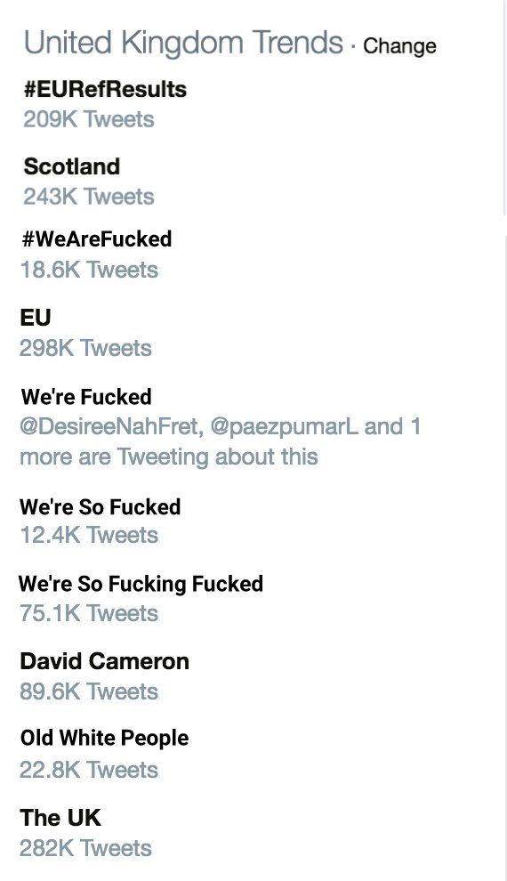
Task: Select the David Cameron trend
Action: click(104, 661)
